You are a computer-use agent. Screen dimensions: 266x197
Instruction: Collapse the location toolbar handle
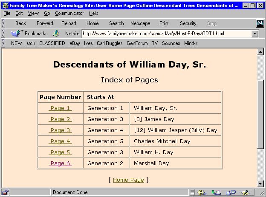[x=3, y=33]
